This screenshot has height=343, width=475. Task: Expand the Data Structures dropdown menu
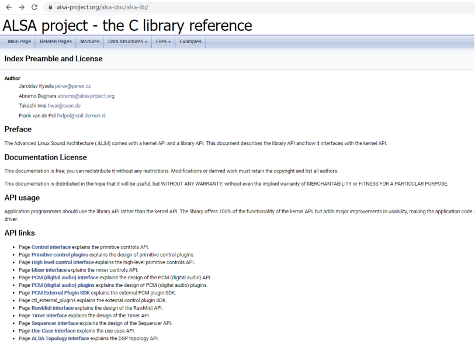click(x=127, y=41)
